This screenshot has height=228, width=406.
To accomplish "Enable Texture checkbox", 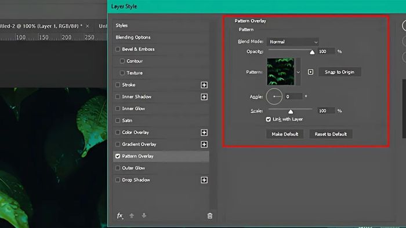I will [x=122, y=73].
